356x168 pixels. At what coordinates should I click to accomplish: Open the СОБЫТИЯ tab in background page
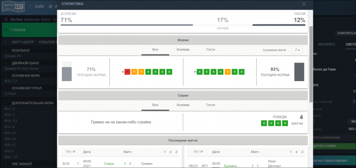pyautogui.click(x=48, y=42)
